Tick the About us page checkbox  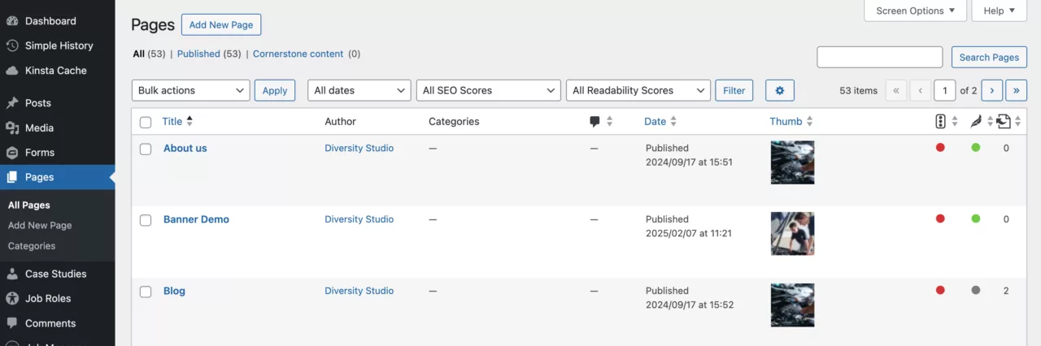pos(146,149)
